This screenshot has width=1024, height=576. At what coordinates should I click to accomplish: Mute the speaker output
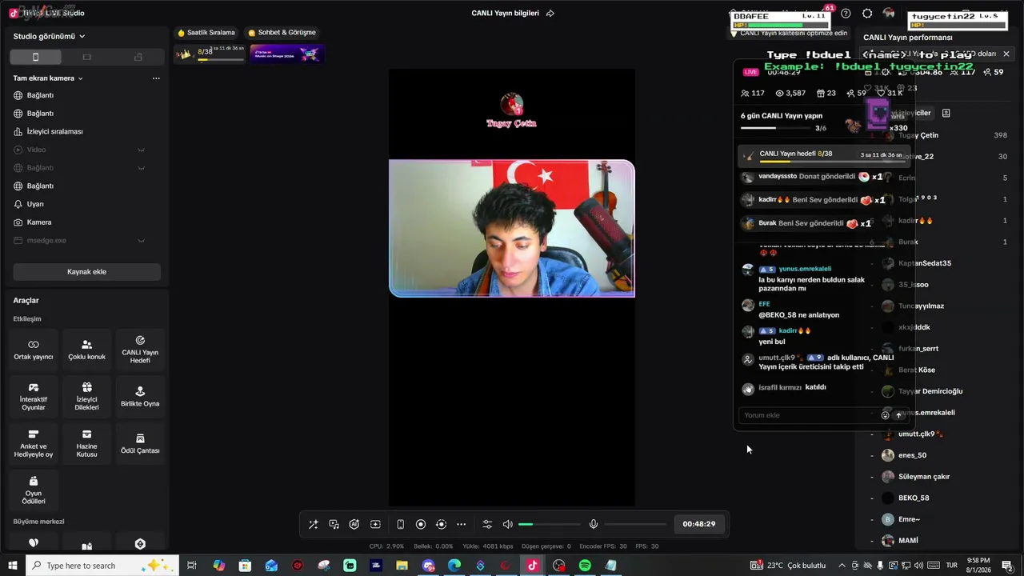[x=507, y=524]
